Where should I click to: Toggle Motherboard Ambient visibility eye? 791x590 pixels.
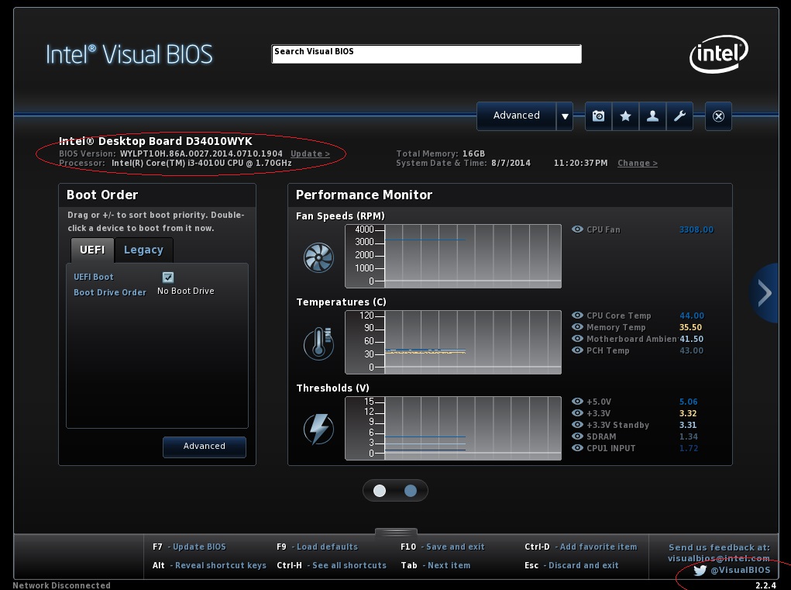[577, 338]
